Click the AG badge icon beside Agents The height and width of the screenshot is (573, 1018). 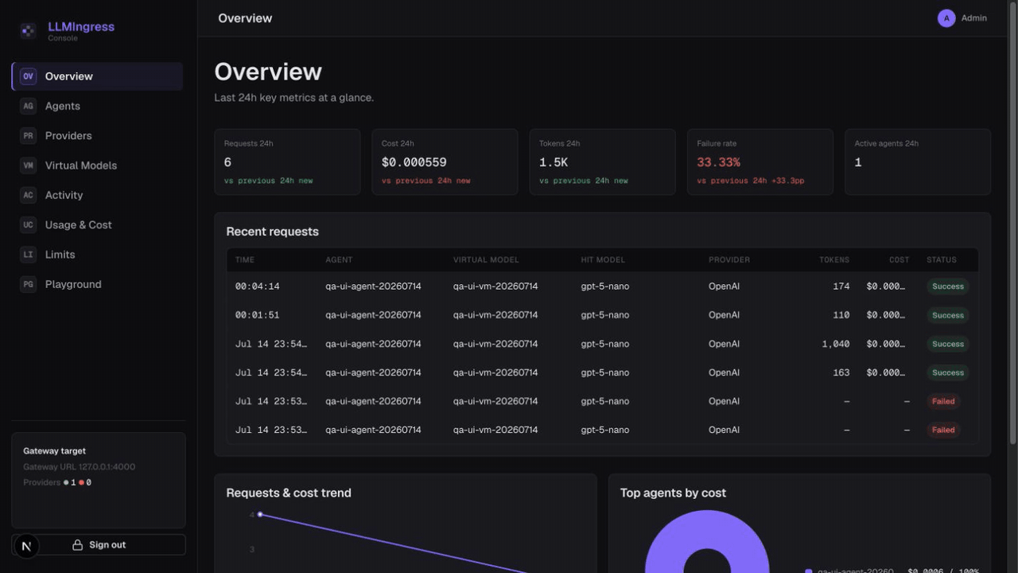pos(28,106)
